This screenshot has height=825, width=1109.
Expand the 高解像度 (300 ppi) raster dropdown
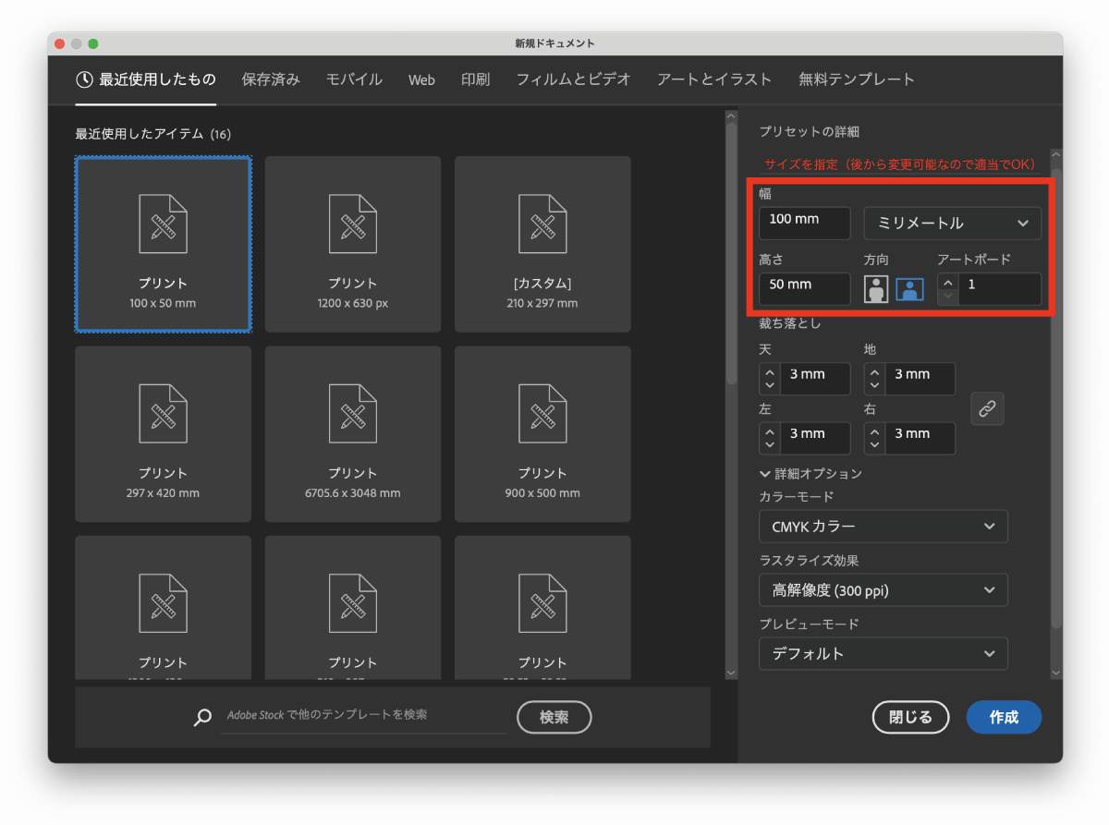tap(883, 589)
